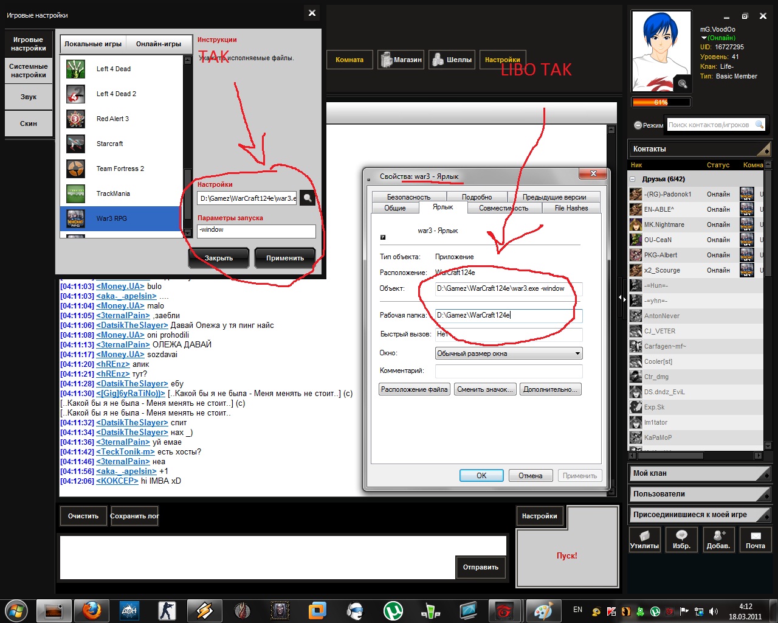Click the volume icon in the system tray

(714, 611)
